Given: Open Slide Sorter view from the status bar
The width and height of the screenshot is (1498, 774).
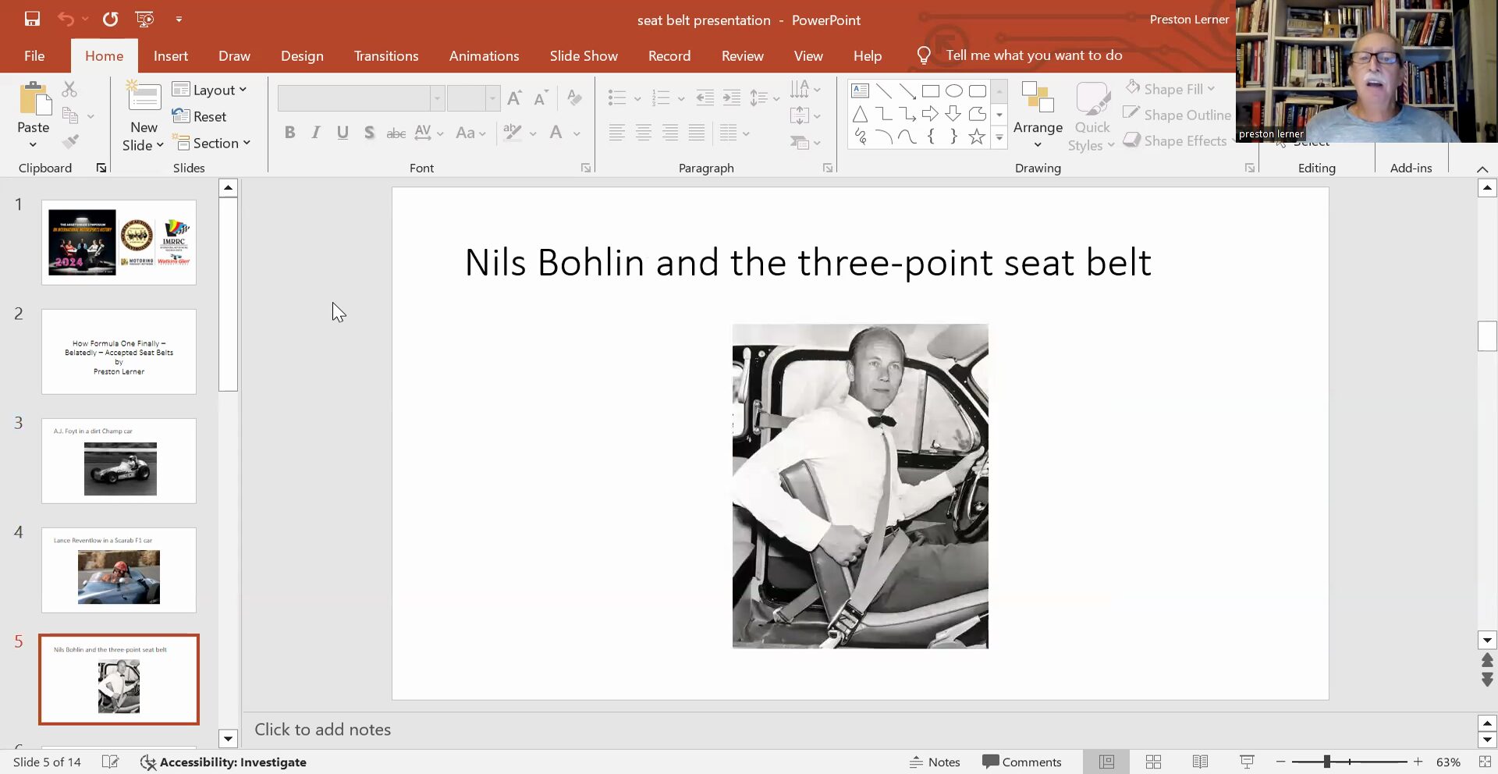Looking at the screenshot, I should point(1153,762).
